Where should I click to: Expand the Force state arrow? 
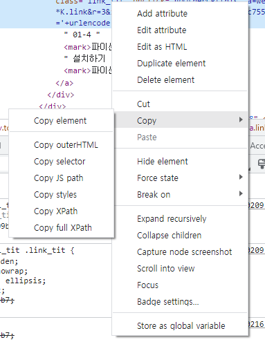pyautogui.click(x=241, y=177)
